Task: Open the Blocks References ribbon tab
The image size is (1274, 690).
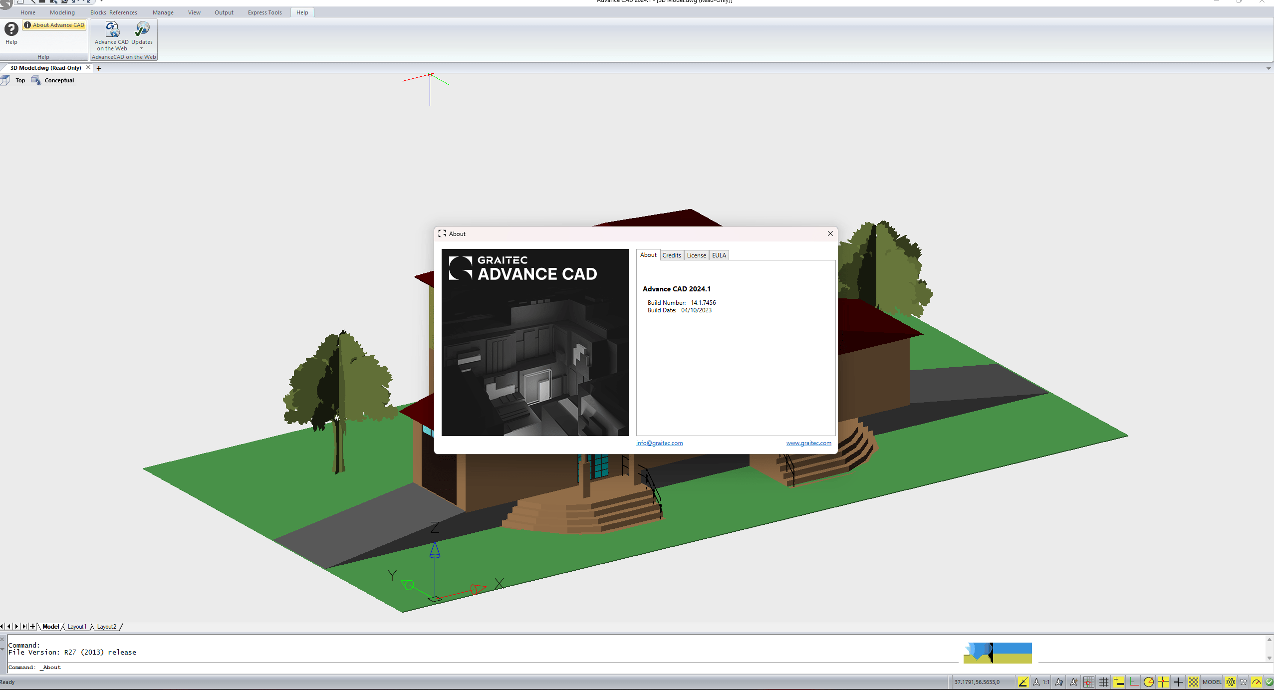Action: 114,12
